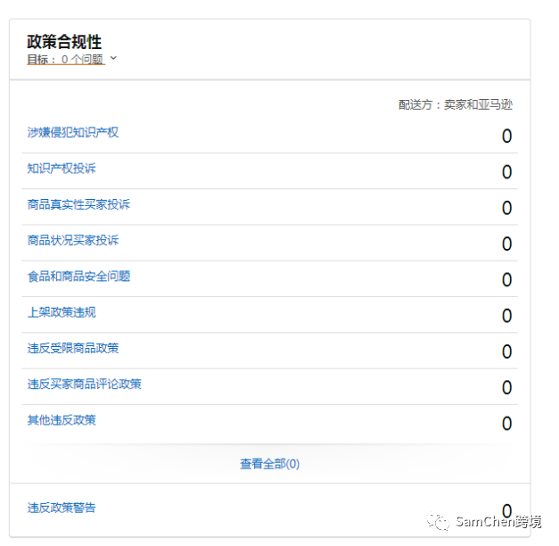This screenshot has height=546, width=559.
Task: Click 查看全部(0) link
Action: coord(269,464)
